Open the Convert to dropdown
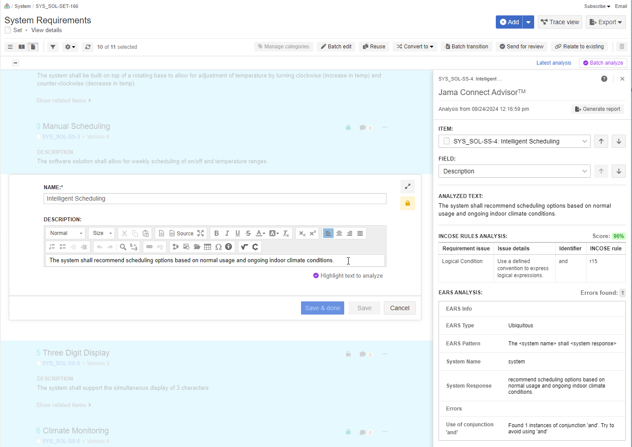This screenshot has width=632, height=447. 415,47
